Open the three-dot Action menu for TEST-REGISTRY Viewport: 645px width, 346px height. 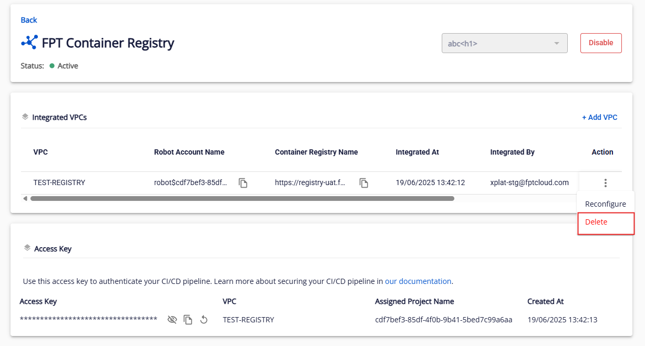point(606,183)
